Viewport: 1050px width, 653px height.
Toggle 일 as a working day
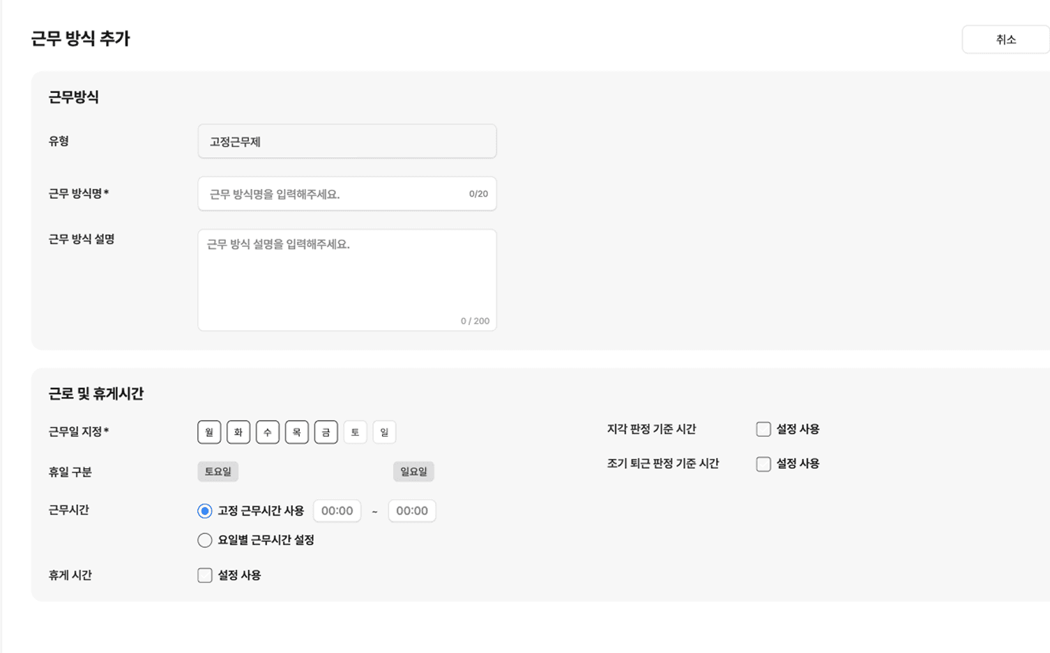[384, 432]
